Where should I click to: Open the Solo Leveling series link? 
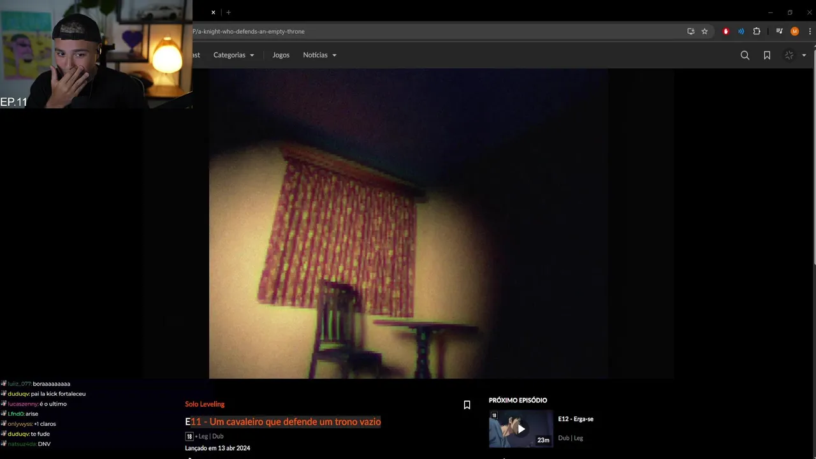(205, 404)
